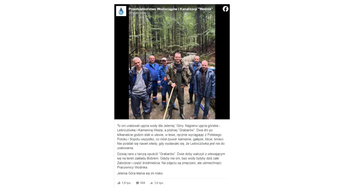Click the share arrow icon
Screen dimensions: 343x193
coord(151,183)
